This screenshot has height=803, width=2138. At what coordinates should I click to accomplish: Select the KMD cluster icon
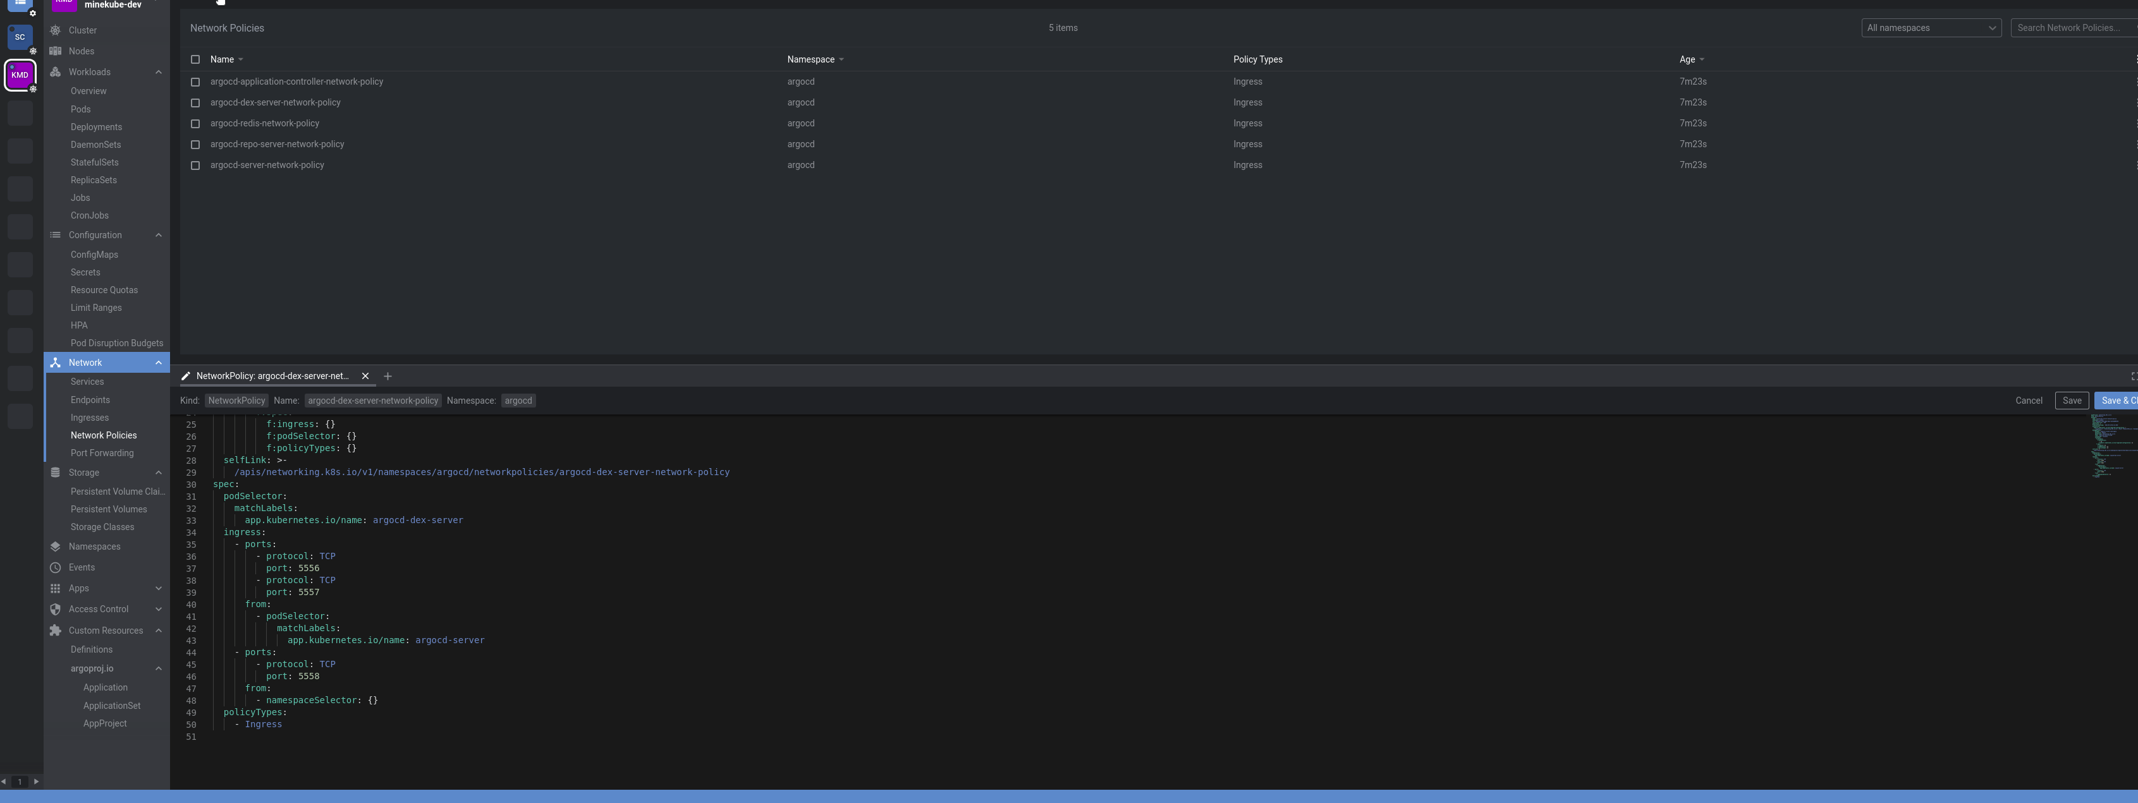click(x=20, y=75)
